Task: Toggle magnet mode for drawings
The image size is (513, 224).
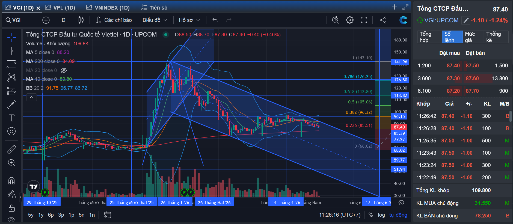Action: point(11,181)
